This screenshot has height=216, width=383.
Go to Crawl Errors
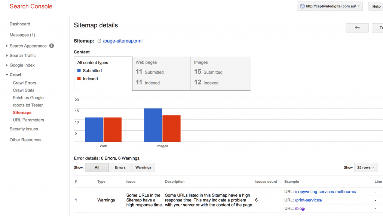pyautogui.click(x=24, y=83)
